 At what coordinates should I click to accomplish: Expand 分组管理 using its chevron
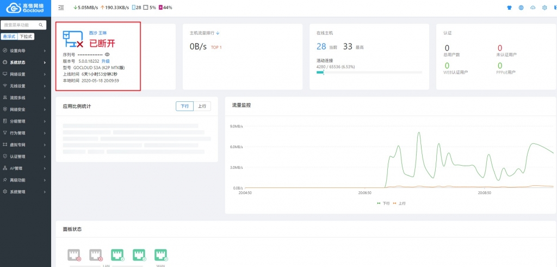[45, 122]
